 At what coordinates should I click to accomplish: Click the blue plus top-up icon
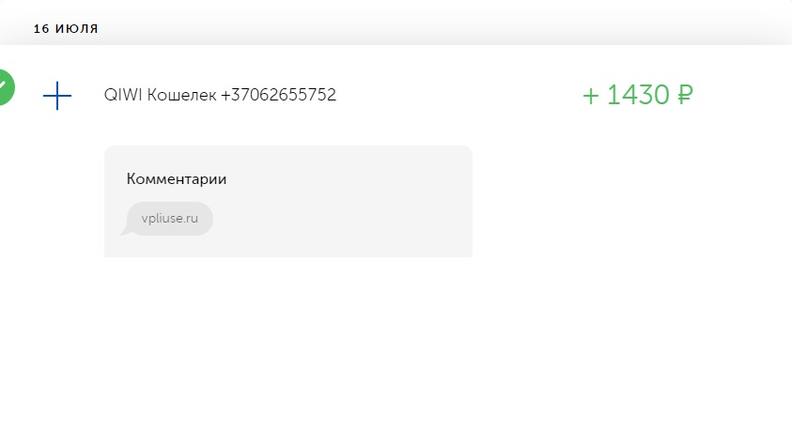[57, 96]
